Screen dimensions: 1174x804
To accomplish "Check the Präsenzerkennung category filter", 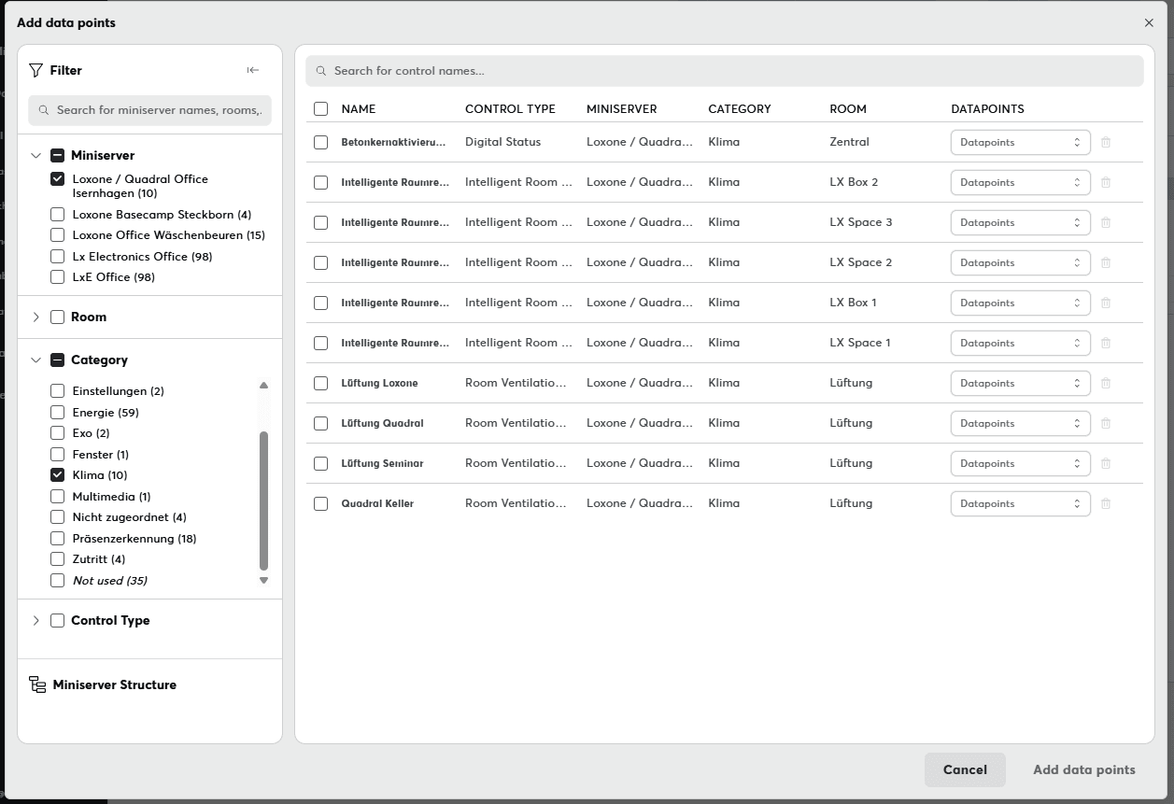I will [58, 538].
